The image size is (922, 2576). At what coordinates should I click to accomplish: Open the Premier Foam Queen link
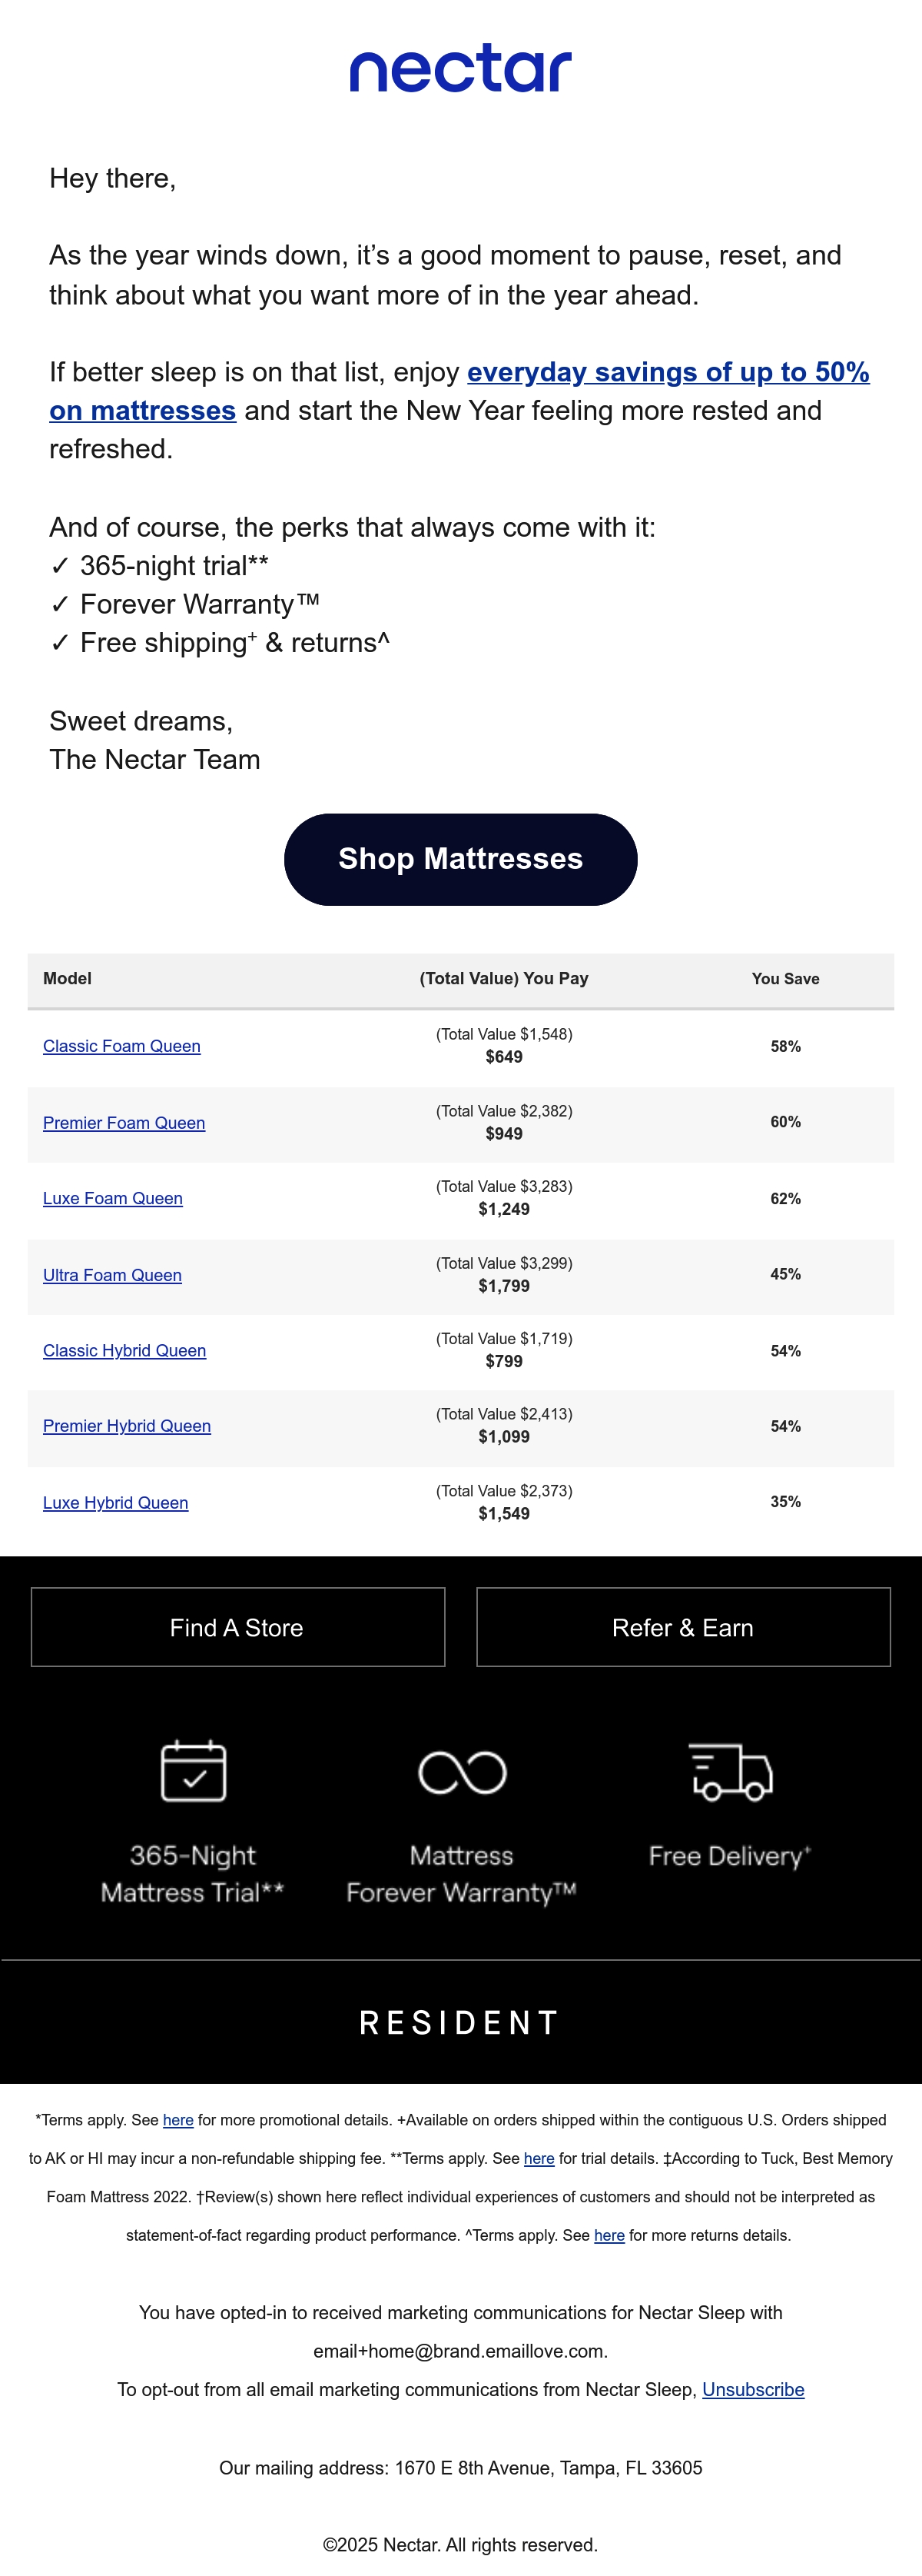pyautogui.click(x=124, y=1123)
